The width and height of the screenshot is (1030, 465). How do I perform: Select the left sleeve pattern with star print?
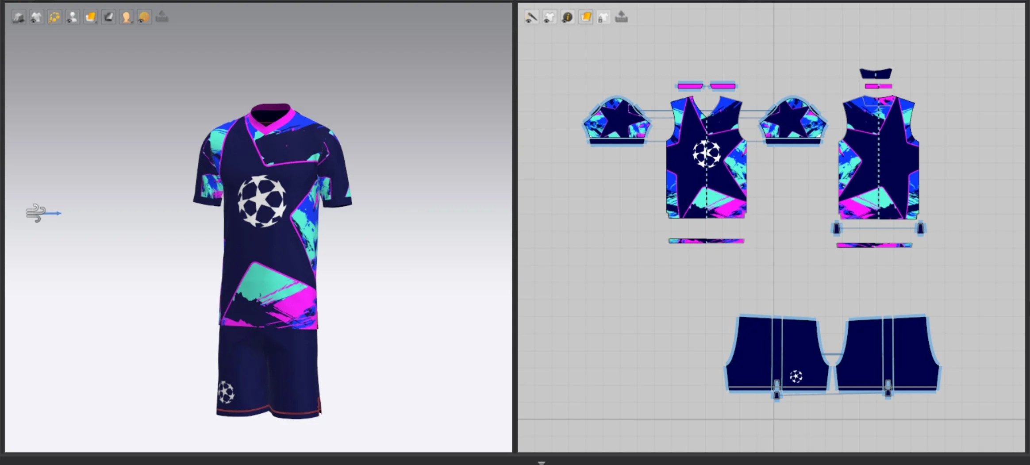point(617,119)
